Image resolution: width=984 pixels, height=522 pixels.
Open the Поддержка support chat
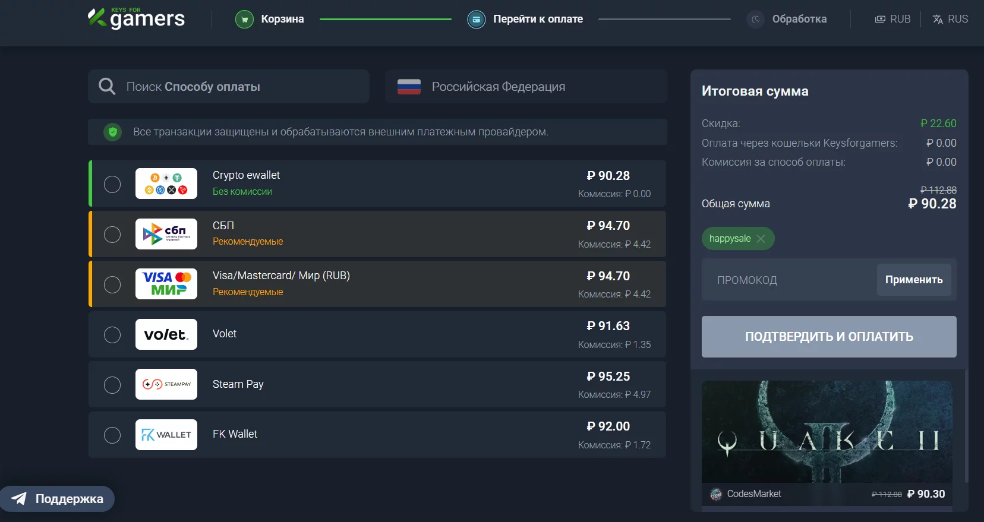(57, 499)
